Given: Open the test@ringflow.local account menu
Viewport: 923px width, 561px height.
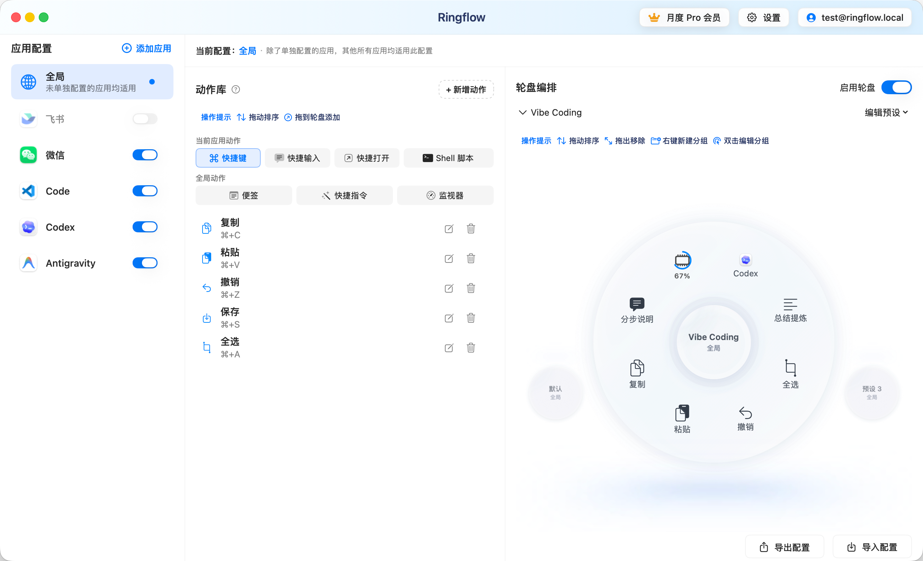Looking at the screenshot, I should click(854, 18).
